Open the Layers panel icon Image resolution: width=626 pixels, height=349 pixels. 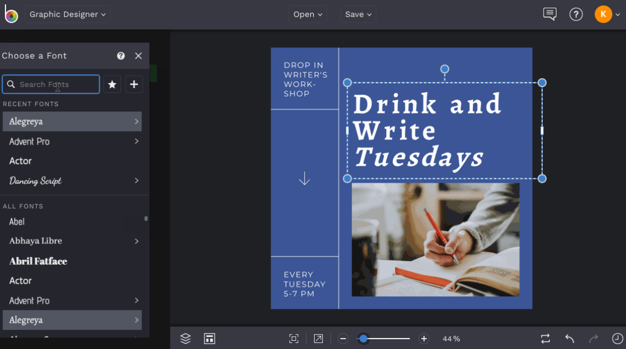pyautogui.click(x=185, y=339)
